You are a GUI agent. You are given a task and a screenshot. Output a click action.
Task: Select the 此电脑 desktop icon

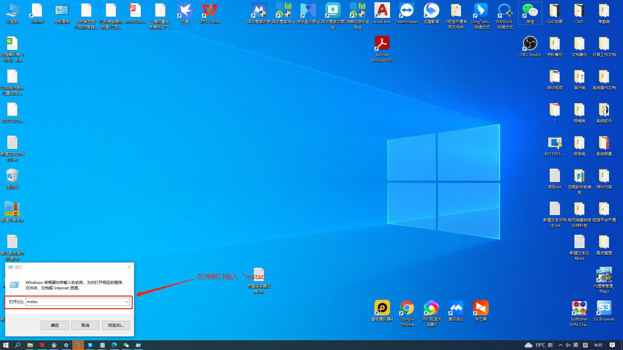coord(12,14)
